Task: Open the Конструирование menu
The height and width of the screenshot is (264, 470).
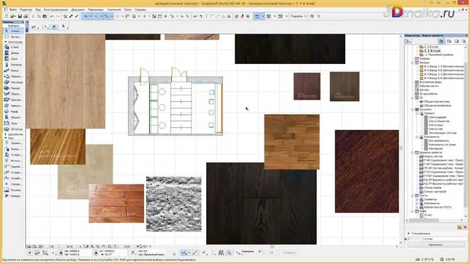Action: 56,9
